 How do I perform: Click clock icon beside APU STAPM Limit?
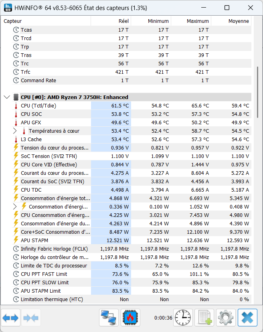pos(16,291)
